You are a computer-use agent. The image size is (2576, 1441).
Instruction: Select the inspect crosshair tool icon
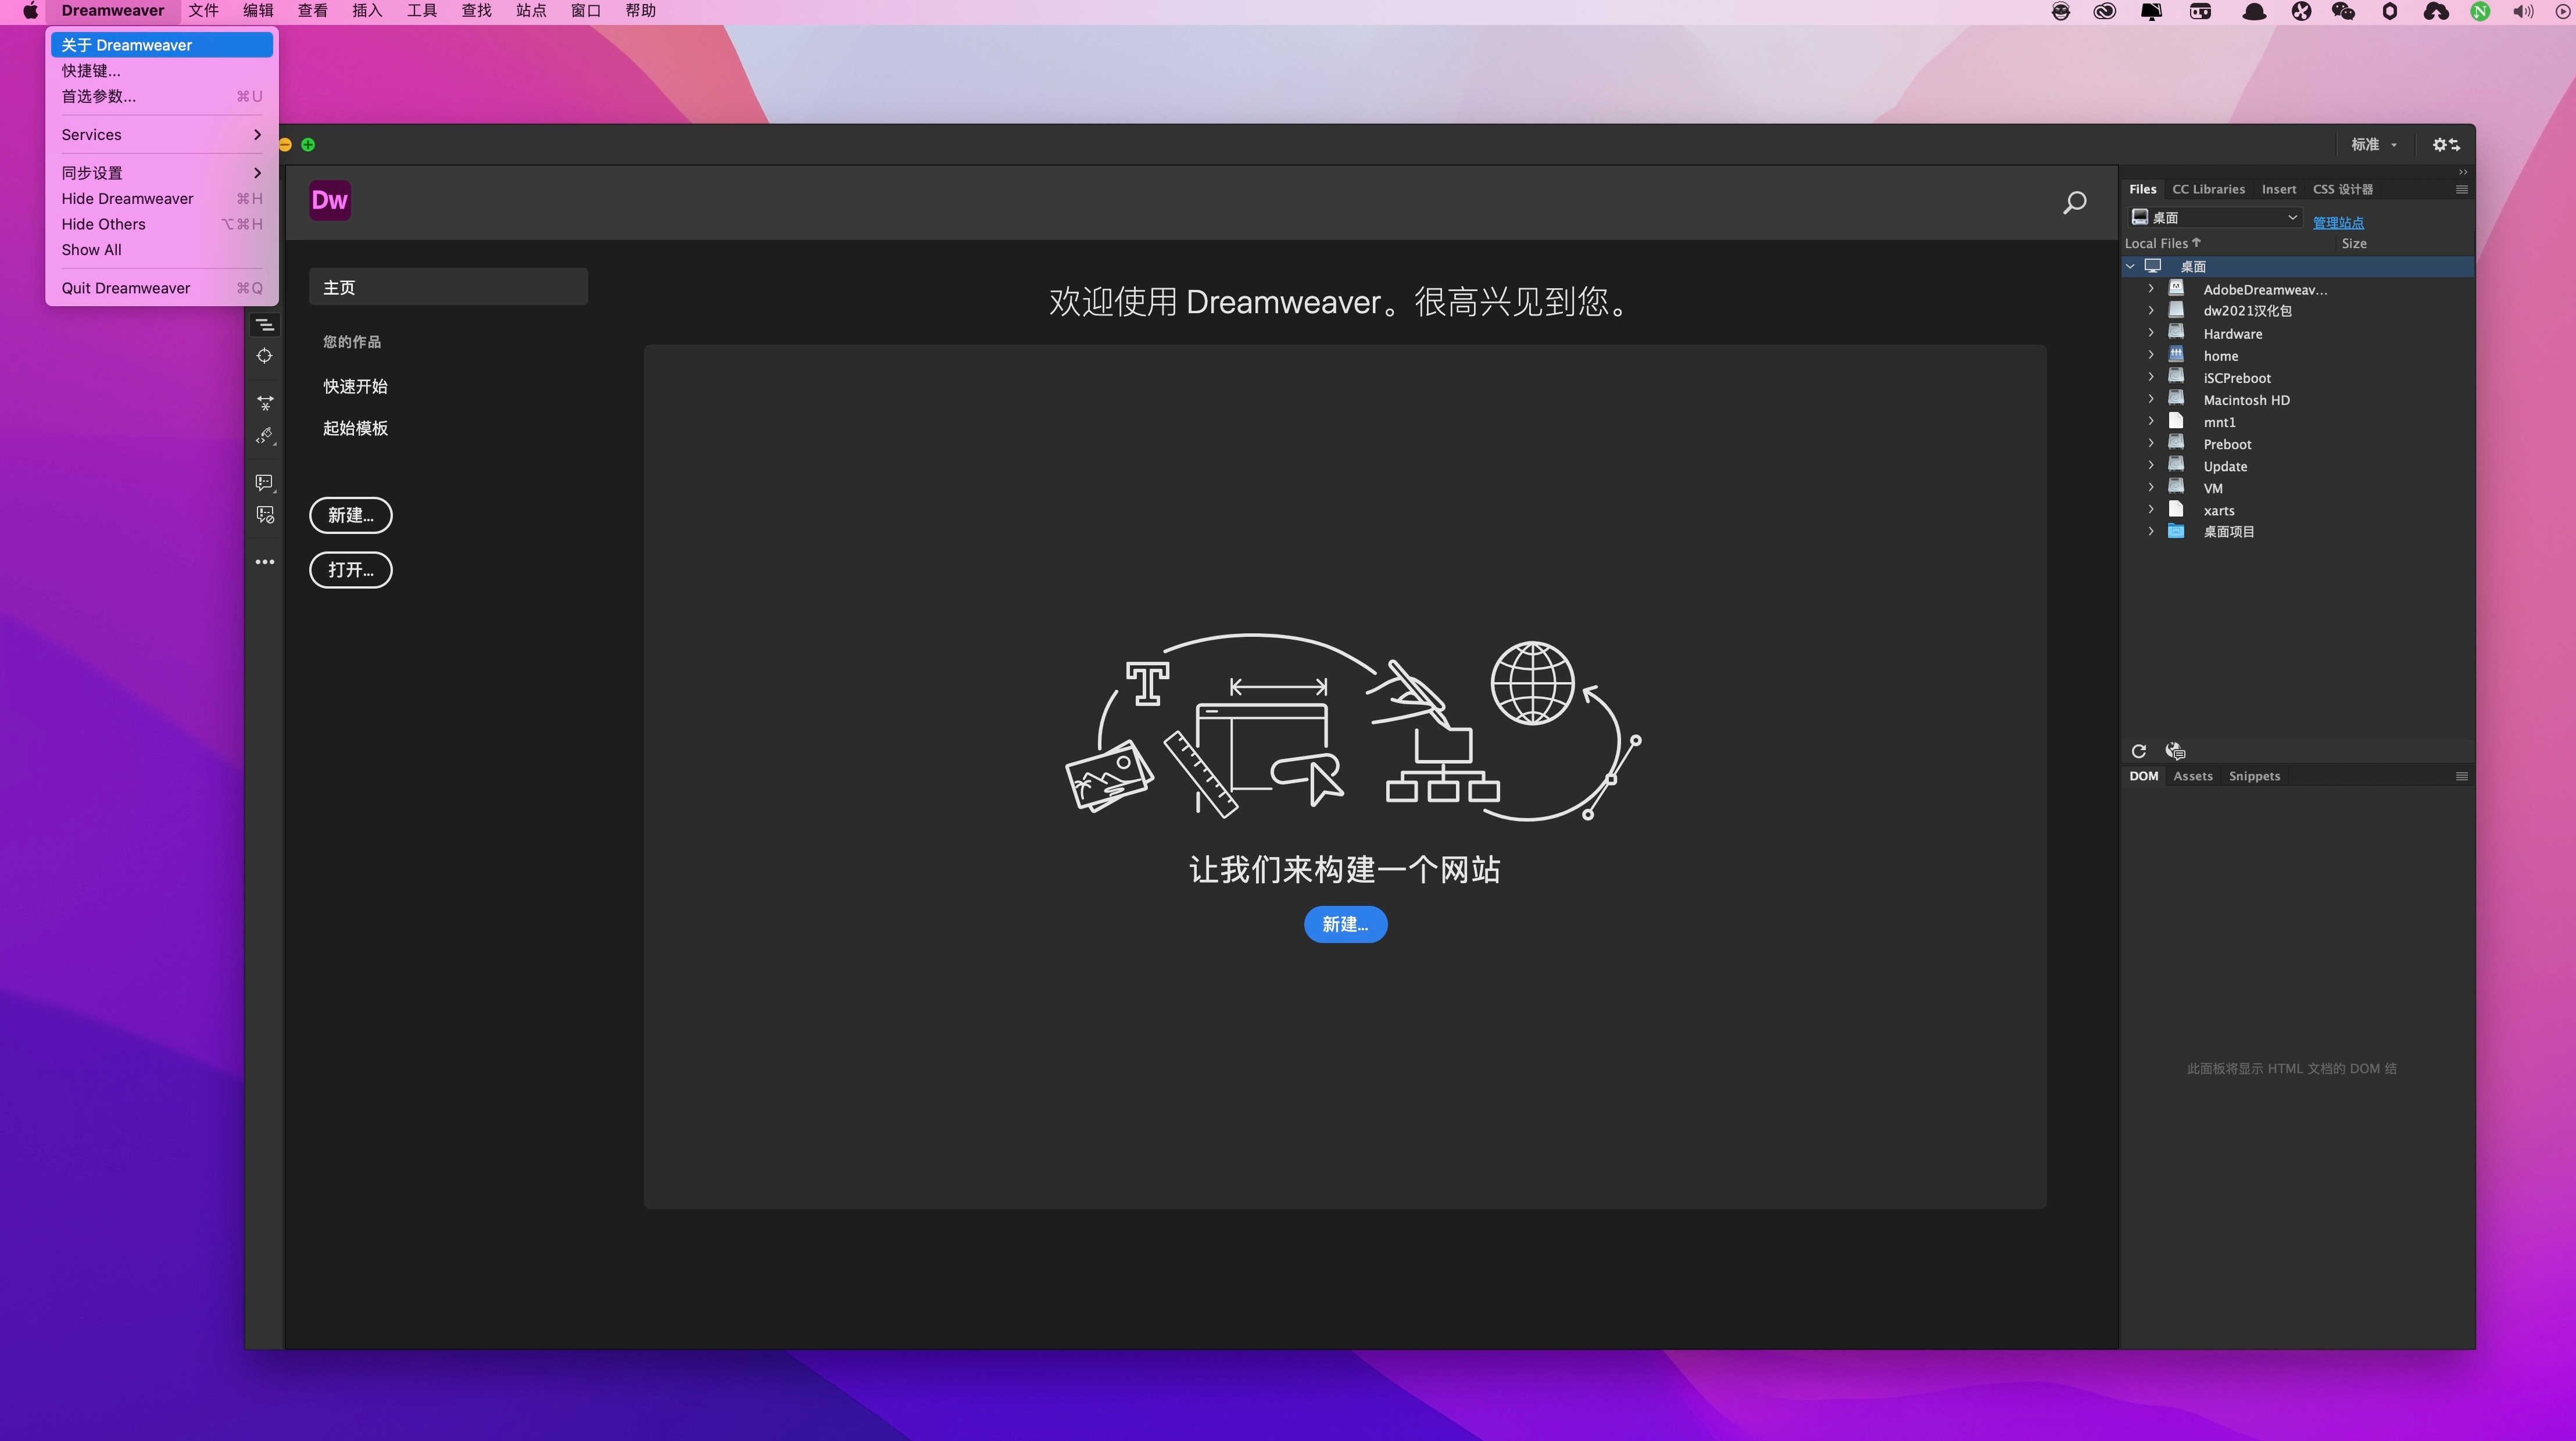click(264, 356)
